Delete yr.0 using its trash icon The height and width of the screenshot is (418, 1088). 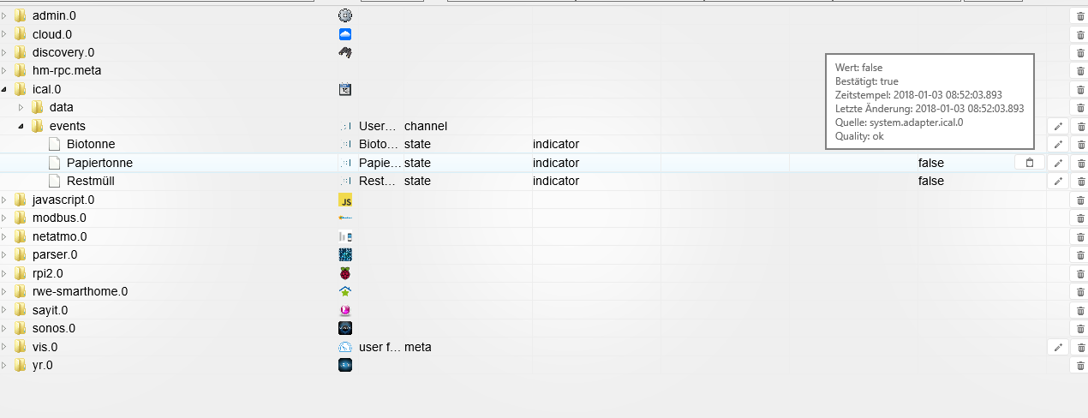pos(1080,365)
